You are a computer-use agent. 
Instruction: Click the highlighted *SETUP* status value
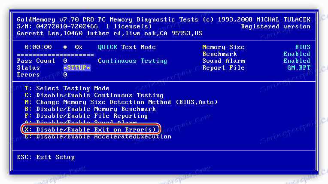pos(77,67)
